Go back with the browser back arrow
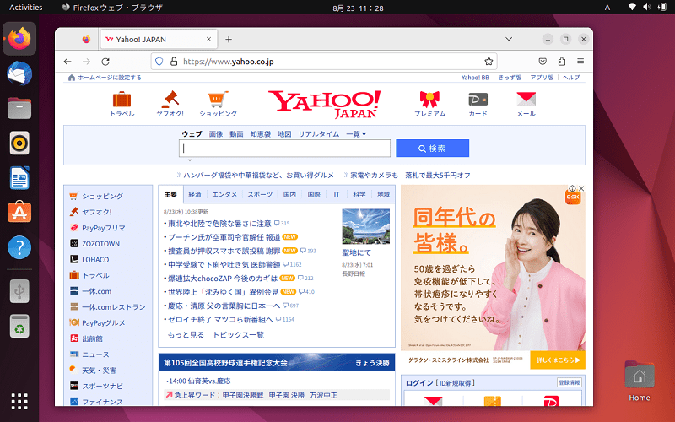 (x=67, y=62)
